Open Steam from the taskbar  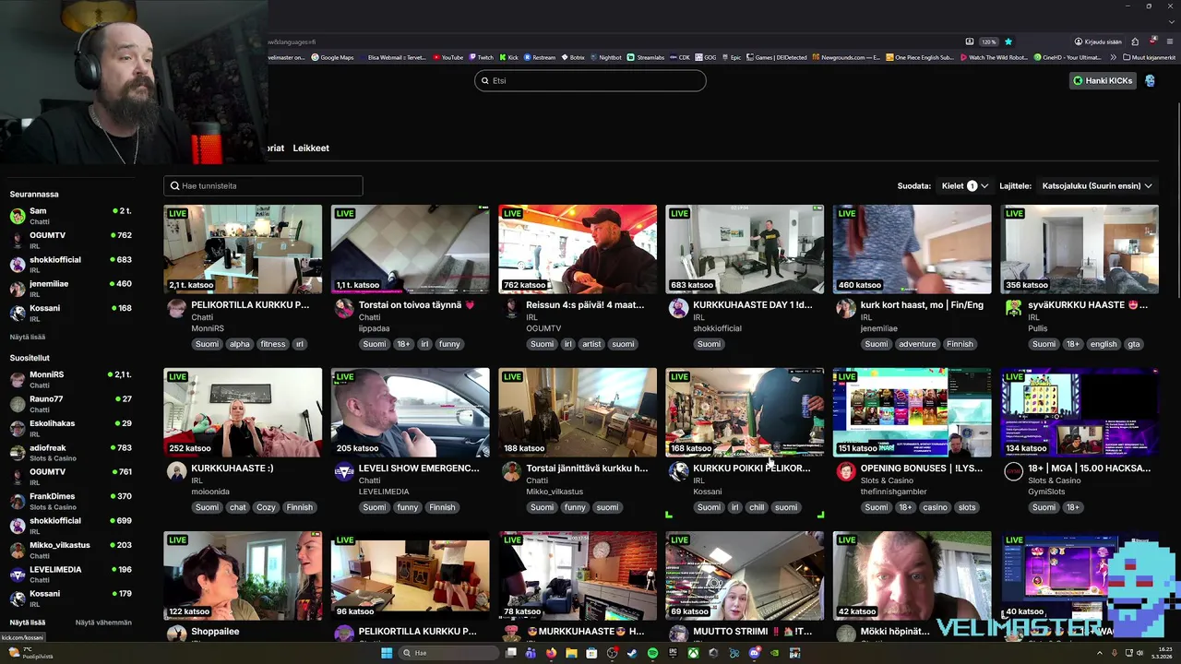[x=632, y=653]
